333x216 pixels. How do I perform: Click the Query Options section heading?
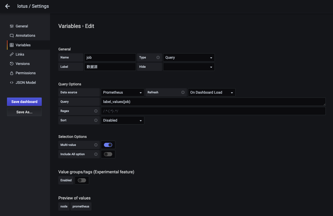click(x=70, y=84)
